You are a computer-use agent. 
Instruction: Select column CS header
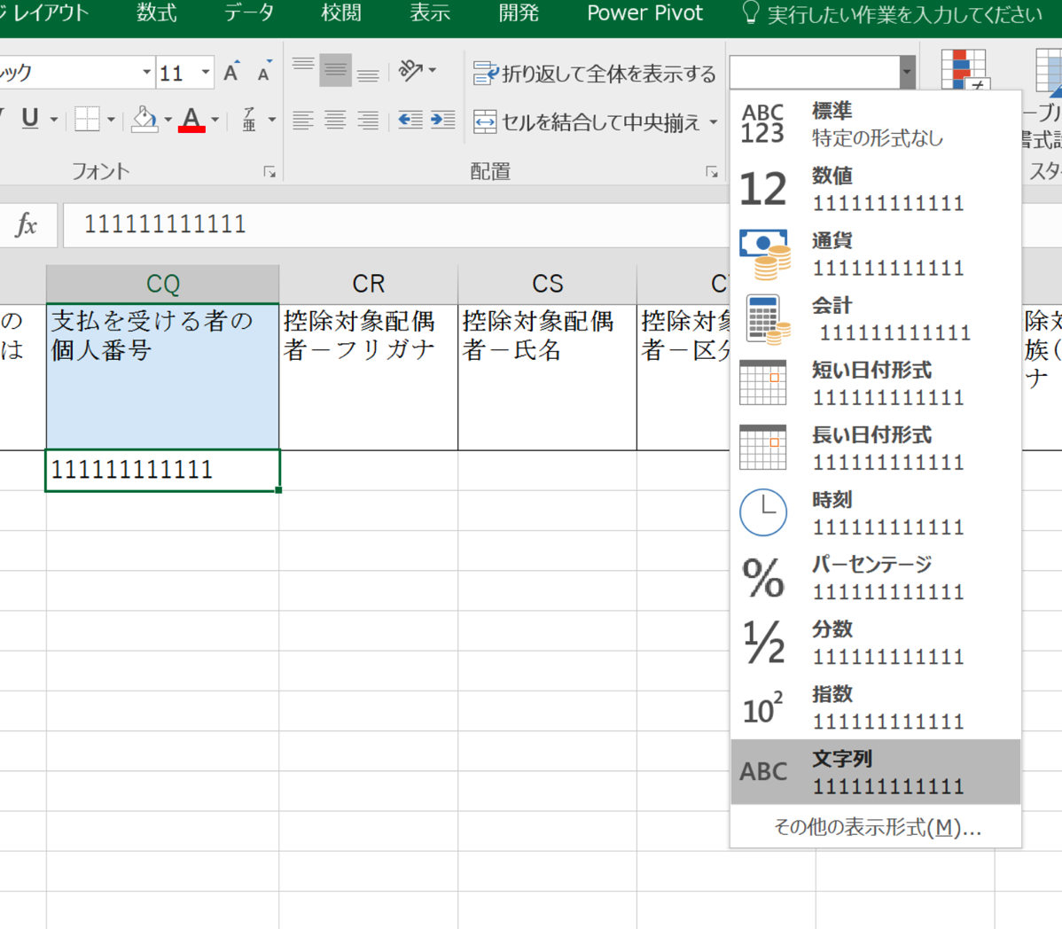[x=547, y=284]
